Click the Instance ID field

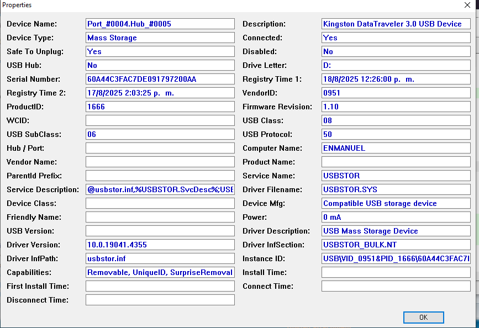click(396, 258)
